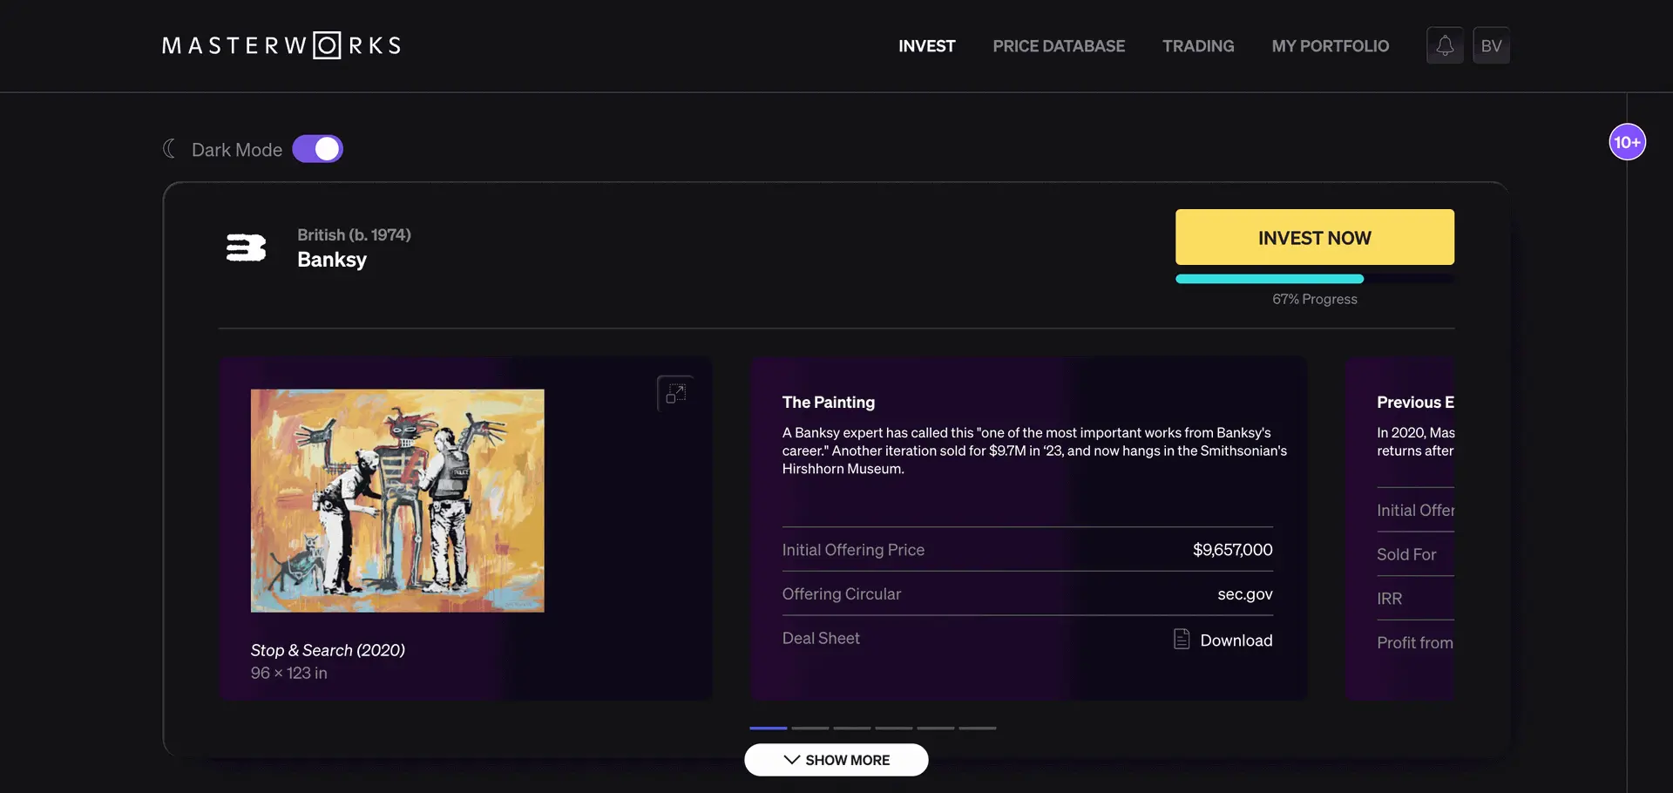Click the Dark Mode label
The height and width of the screenshot is (793, 1673).
pos(237,150)
